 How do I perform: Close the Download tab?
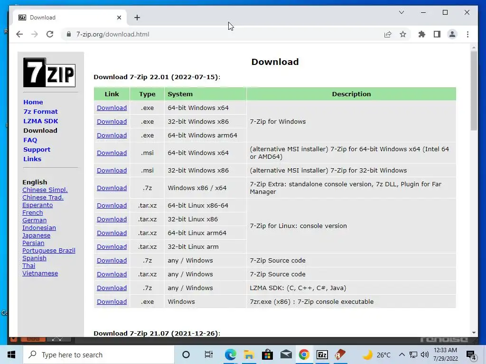(x=119, y=18)
